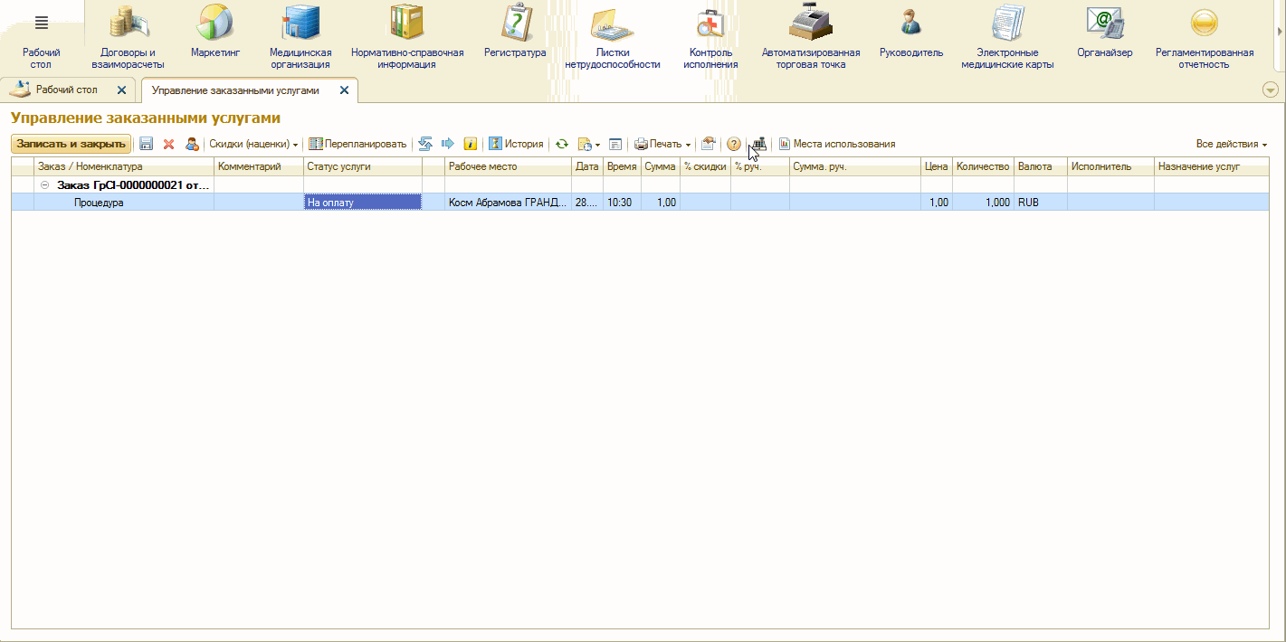Click the Перепланировать button
Screen dimensions: 1286x642
(358, 144)
